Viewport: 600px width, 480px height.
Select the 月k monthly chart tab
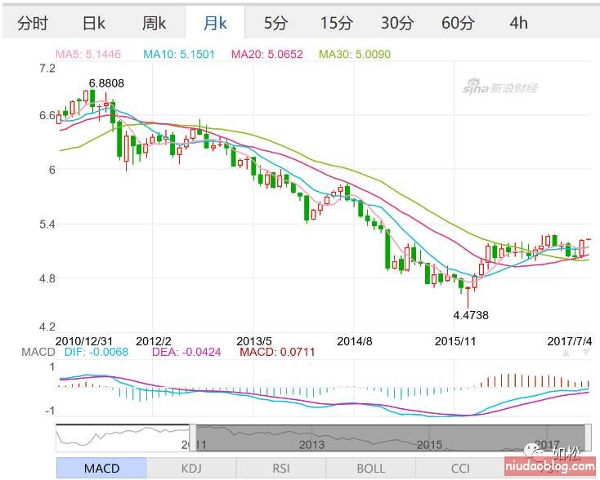click(215, 24)
